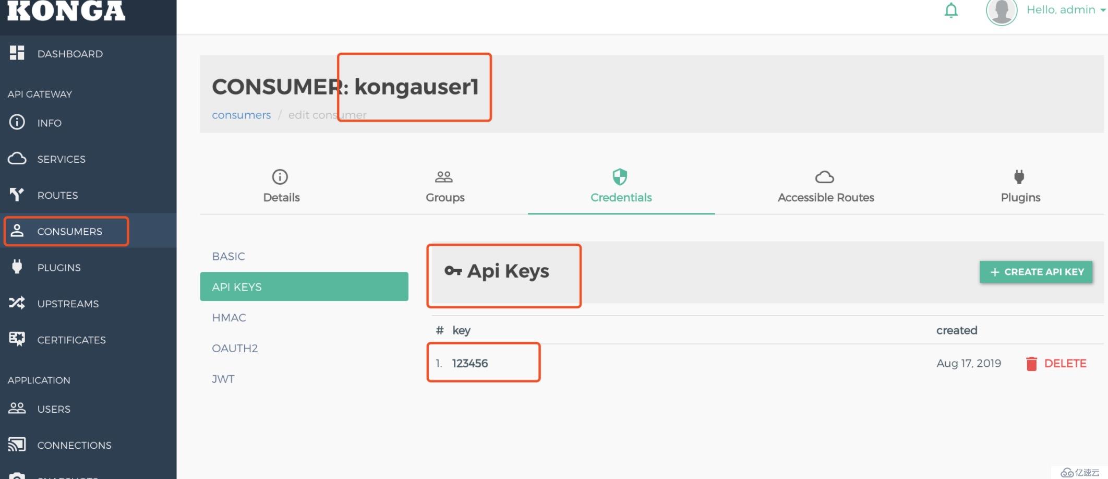The height and width of the screenshot is (479, 1108).
Task: Click the Dashboard grid icon
Action: 17,53
